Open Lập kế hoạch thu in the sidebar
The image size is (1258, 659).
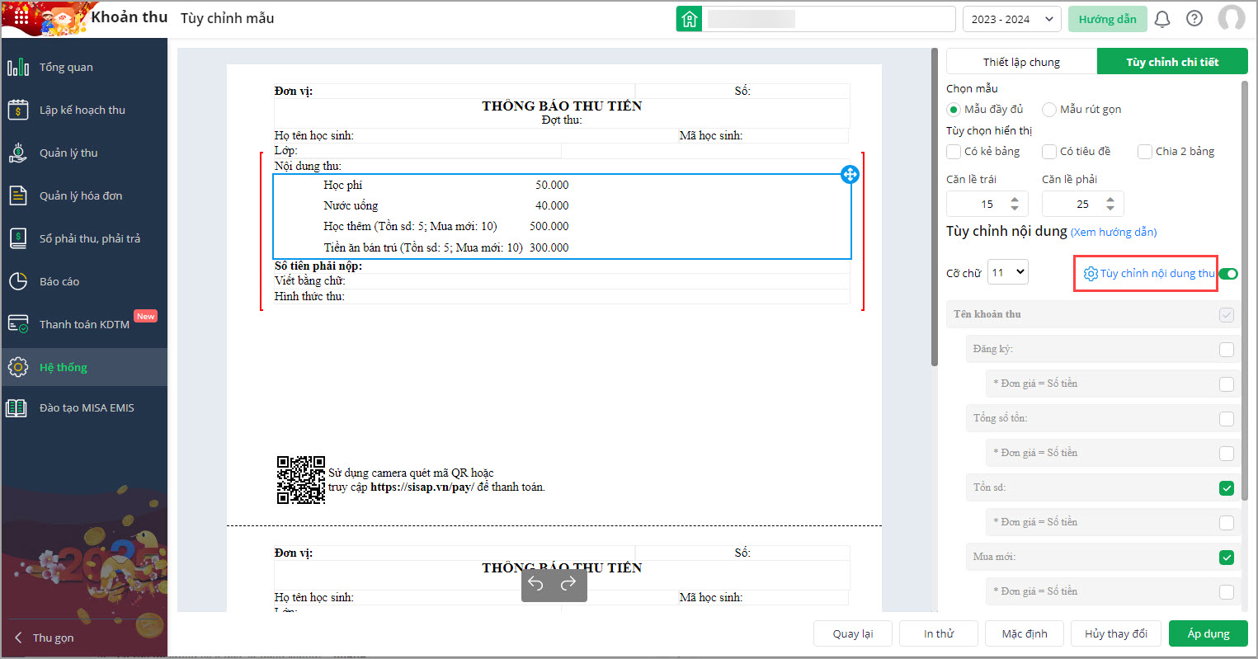[x=84, y=110]
